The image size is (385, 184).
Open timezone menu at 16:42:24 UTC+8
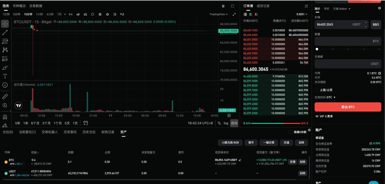(200, 123)
